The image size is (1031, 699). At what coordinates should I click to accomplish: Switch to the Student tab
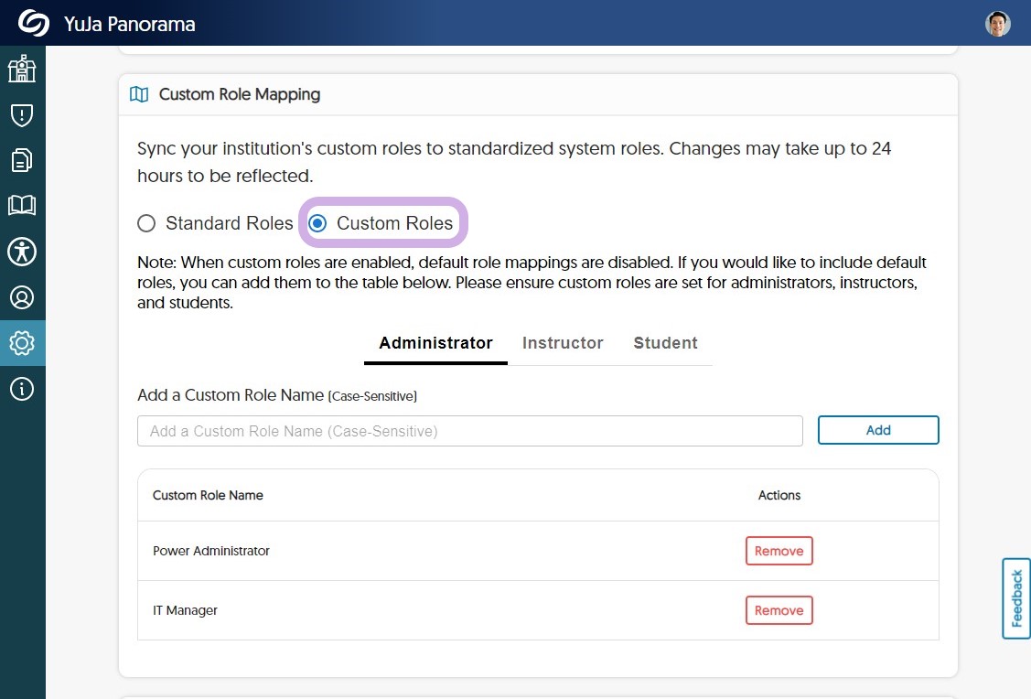(665, 343)
